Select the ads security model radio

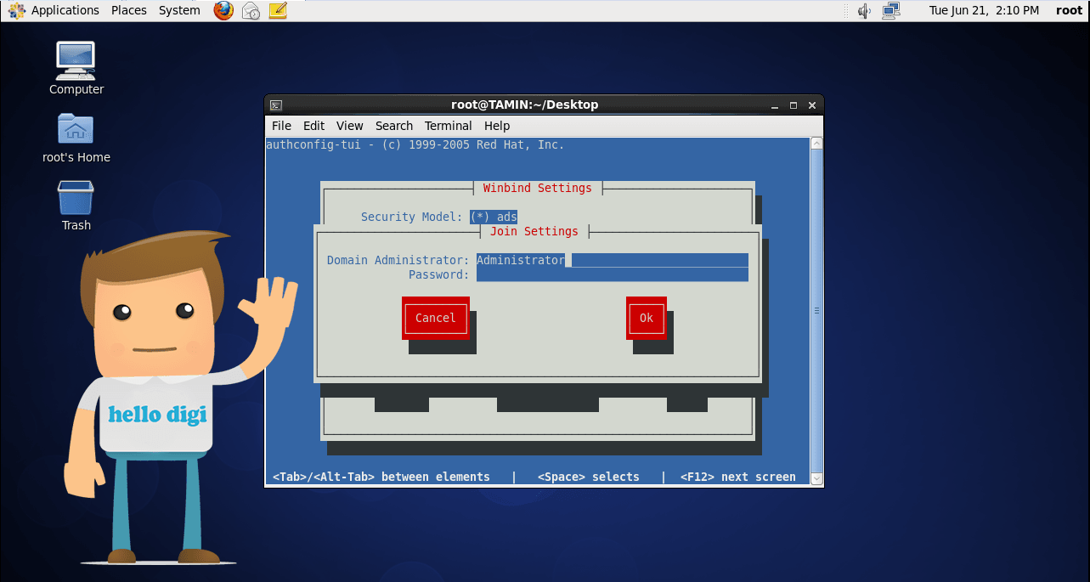[x=494, y=217]
